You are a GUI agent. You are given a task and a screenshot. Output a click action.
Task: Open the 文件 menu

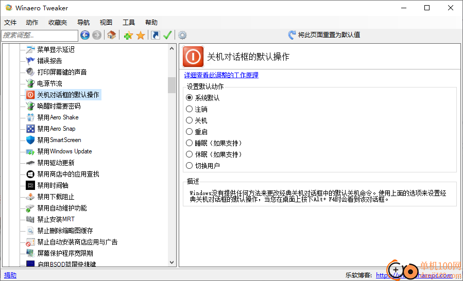pyautogui.click(x=10, y=23)
